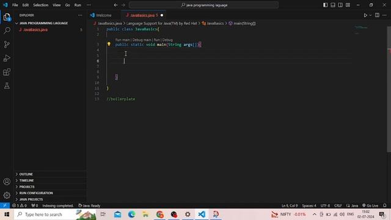This screenshot has width=391, height=220.
Task: Open Run and Debug view
Action: [7, 59]
